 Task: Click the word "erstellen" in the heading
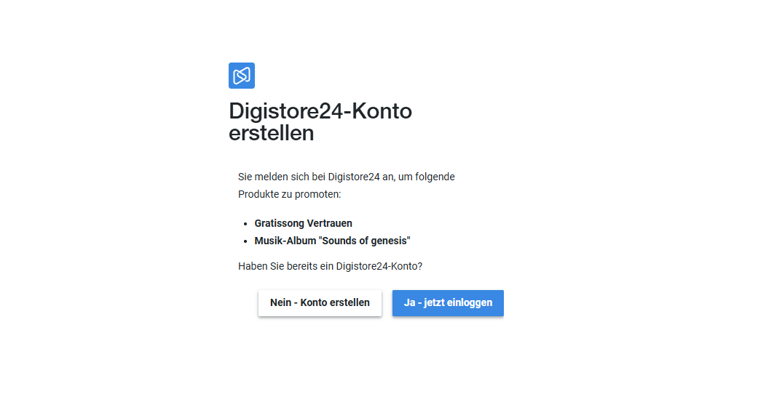(272, 134)
